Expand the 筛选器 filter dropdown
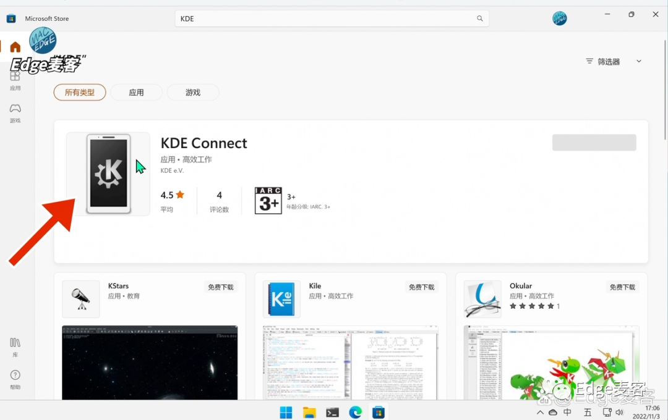The image size is (668, 420). 614,62
